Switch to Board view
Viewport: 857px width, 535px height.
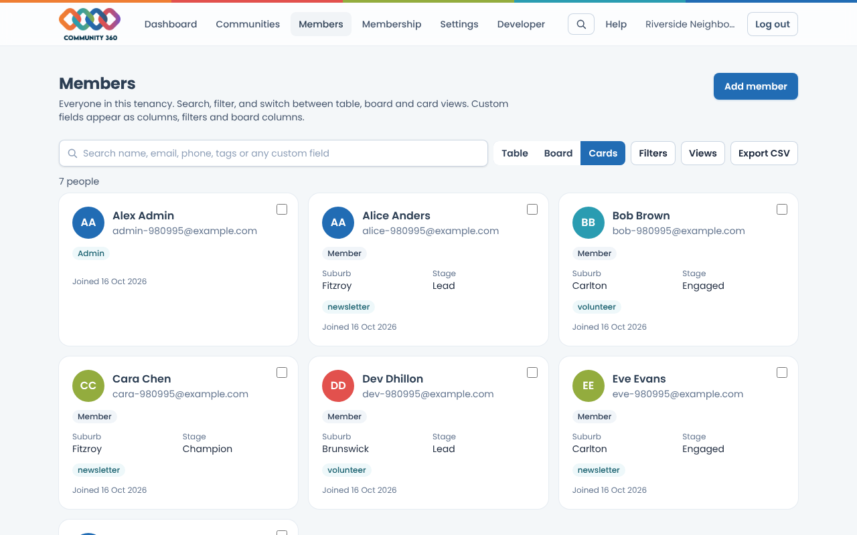(x=558, y=153)
